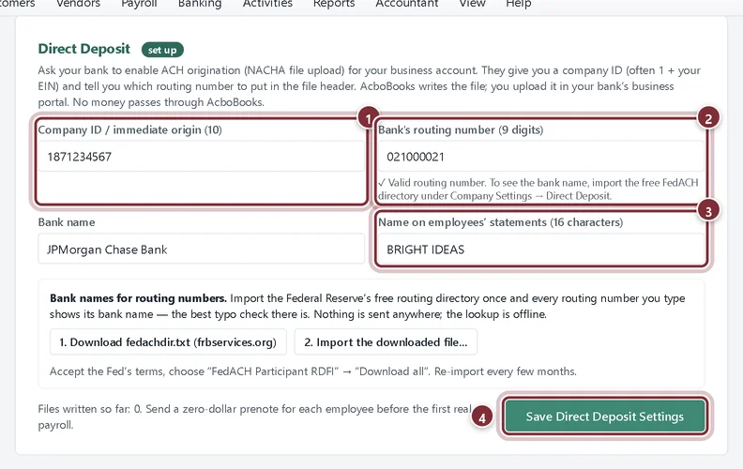This screenshot has height=469, width=743.
Task: Open the Activities menu
Action: (x=267, y=4)
